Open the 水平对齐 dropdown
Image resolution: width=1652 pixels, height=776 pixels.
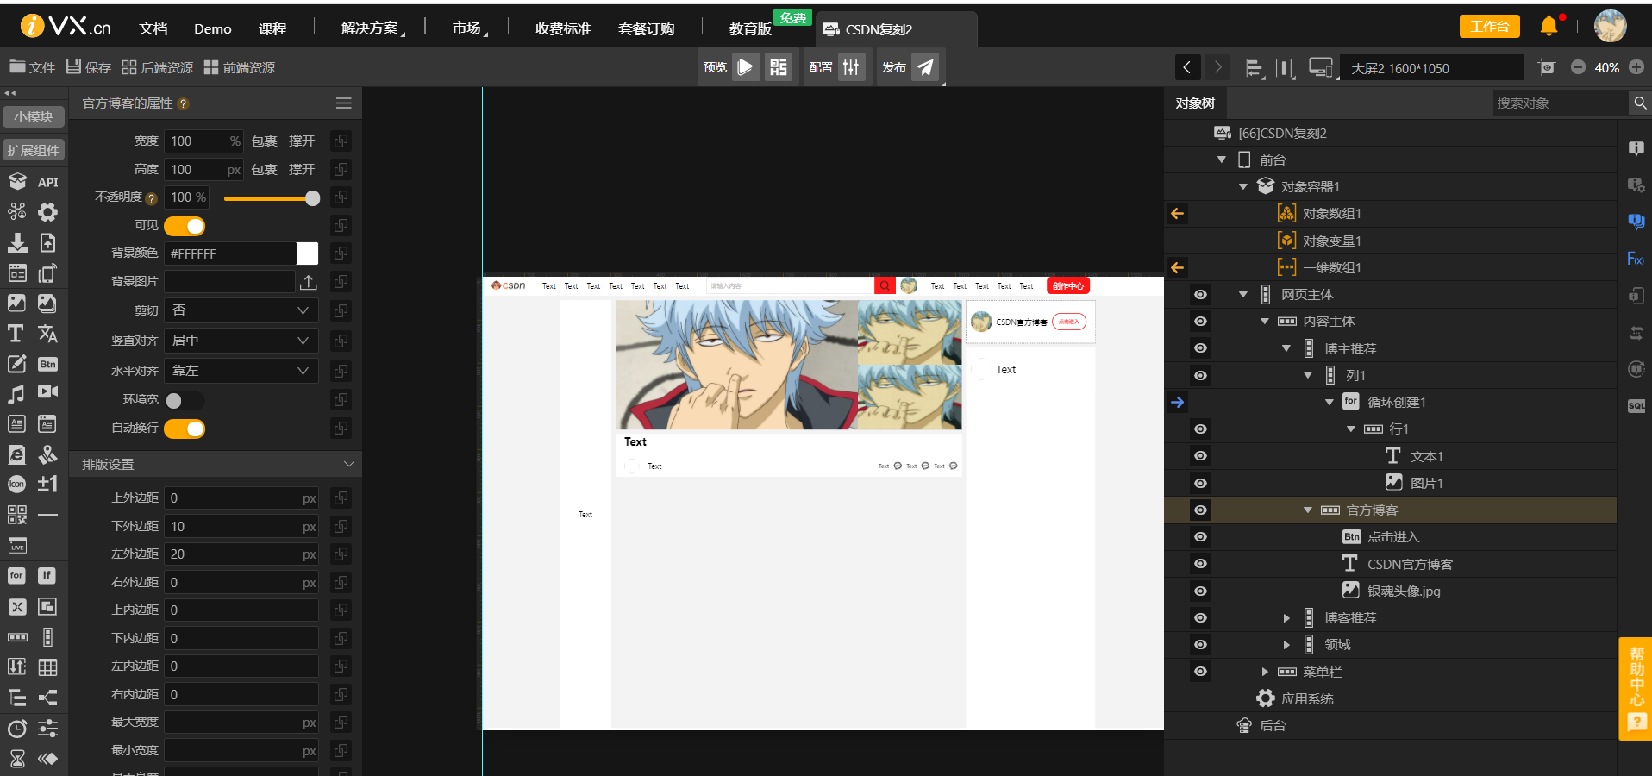click(x=241, y=371)
